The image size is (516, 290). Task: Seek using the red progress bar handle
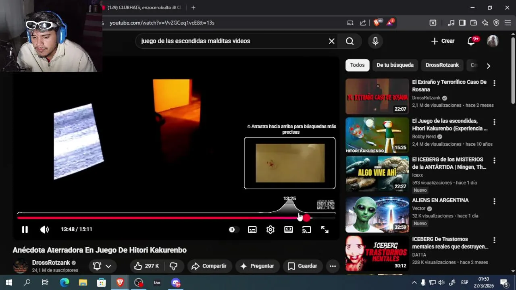click(307, 218)
